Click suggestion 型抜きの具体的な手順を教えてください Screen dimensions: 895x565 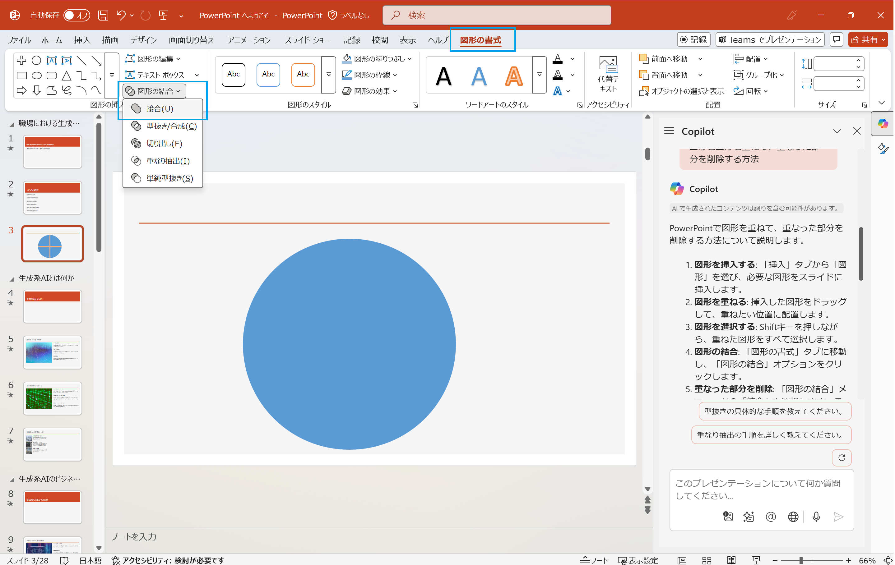pyautogui.click(x=775, y=411)
